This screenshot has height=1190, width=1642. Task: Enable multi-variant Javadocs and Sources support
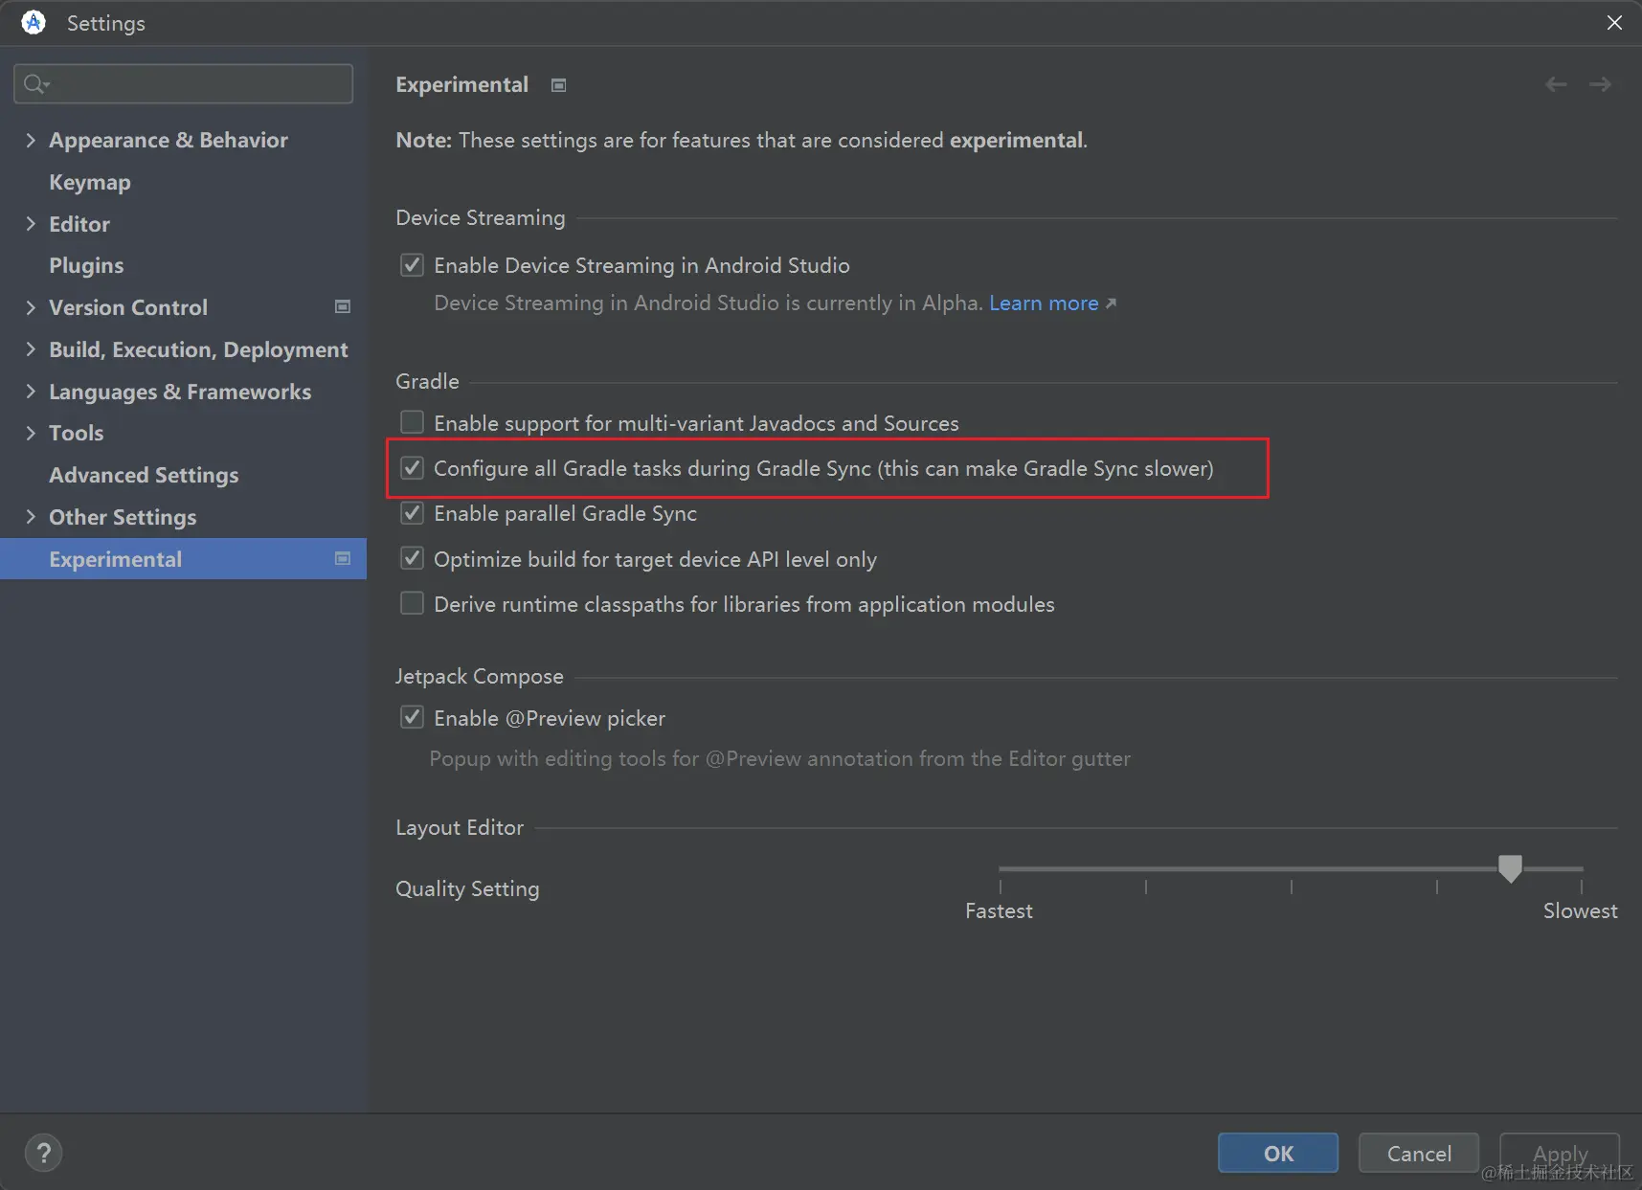coord(413,423)
